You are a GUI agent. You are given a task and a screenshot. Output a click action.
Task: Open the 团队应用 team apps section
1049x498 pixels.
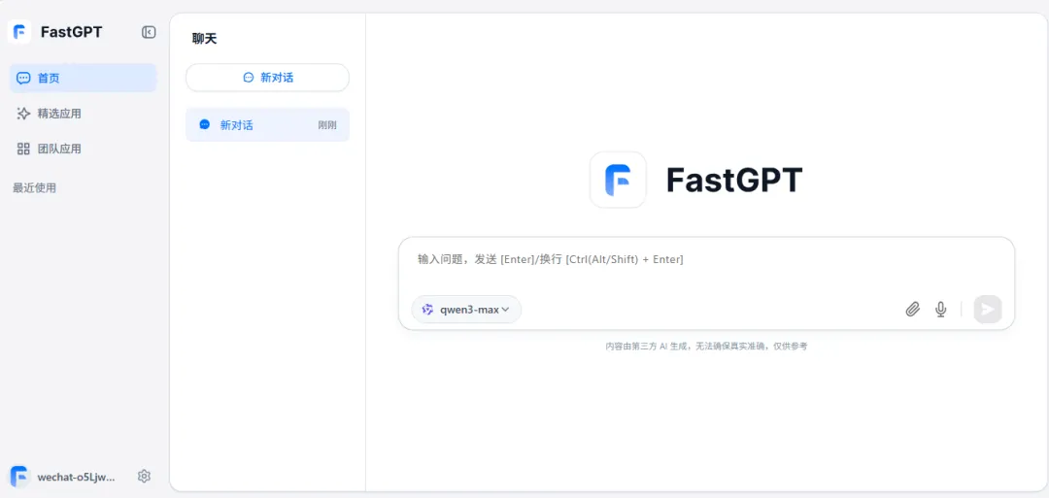(83, 149)
